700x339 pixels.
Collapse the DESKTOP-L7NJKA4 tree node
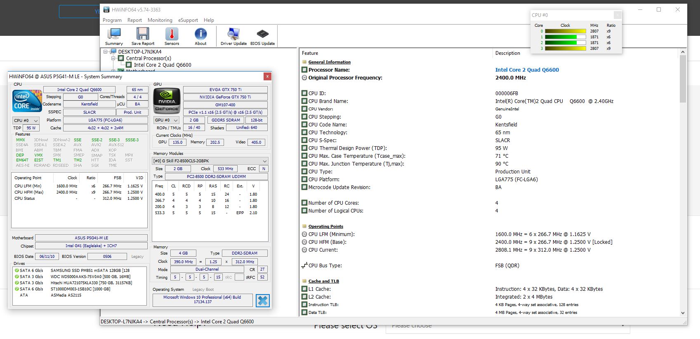click(106, 51)
